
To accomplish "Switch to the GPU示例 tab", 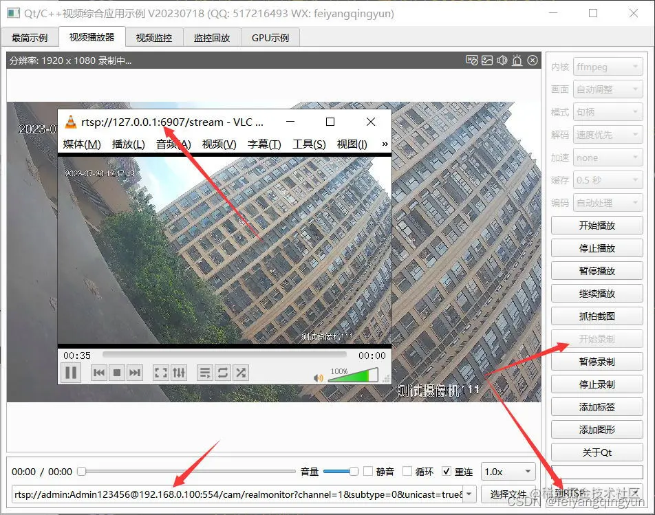I will click(270, 38).
